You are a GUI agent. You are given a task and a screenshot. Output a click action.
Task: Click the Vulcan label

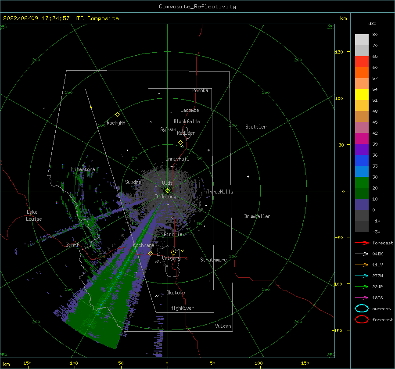[x=223, y=326]
